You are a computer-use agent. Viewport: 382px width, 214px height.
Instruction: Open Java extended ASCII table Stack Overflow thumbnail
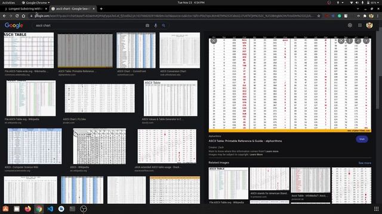(x=167, y=146)
